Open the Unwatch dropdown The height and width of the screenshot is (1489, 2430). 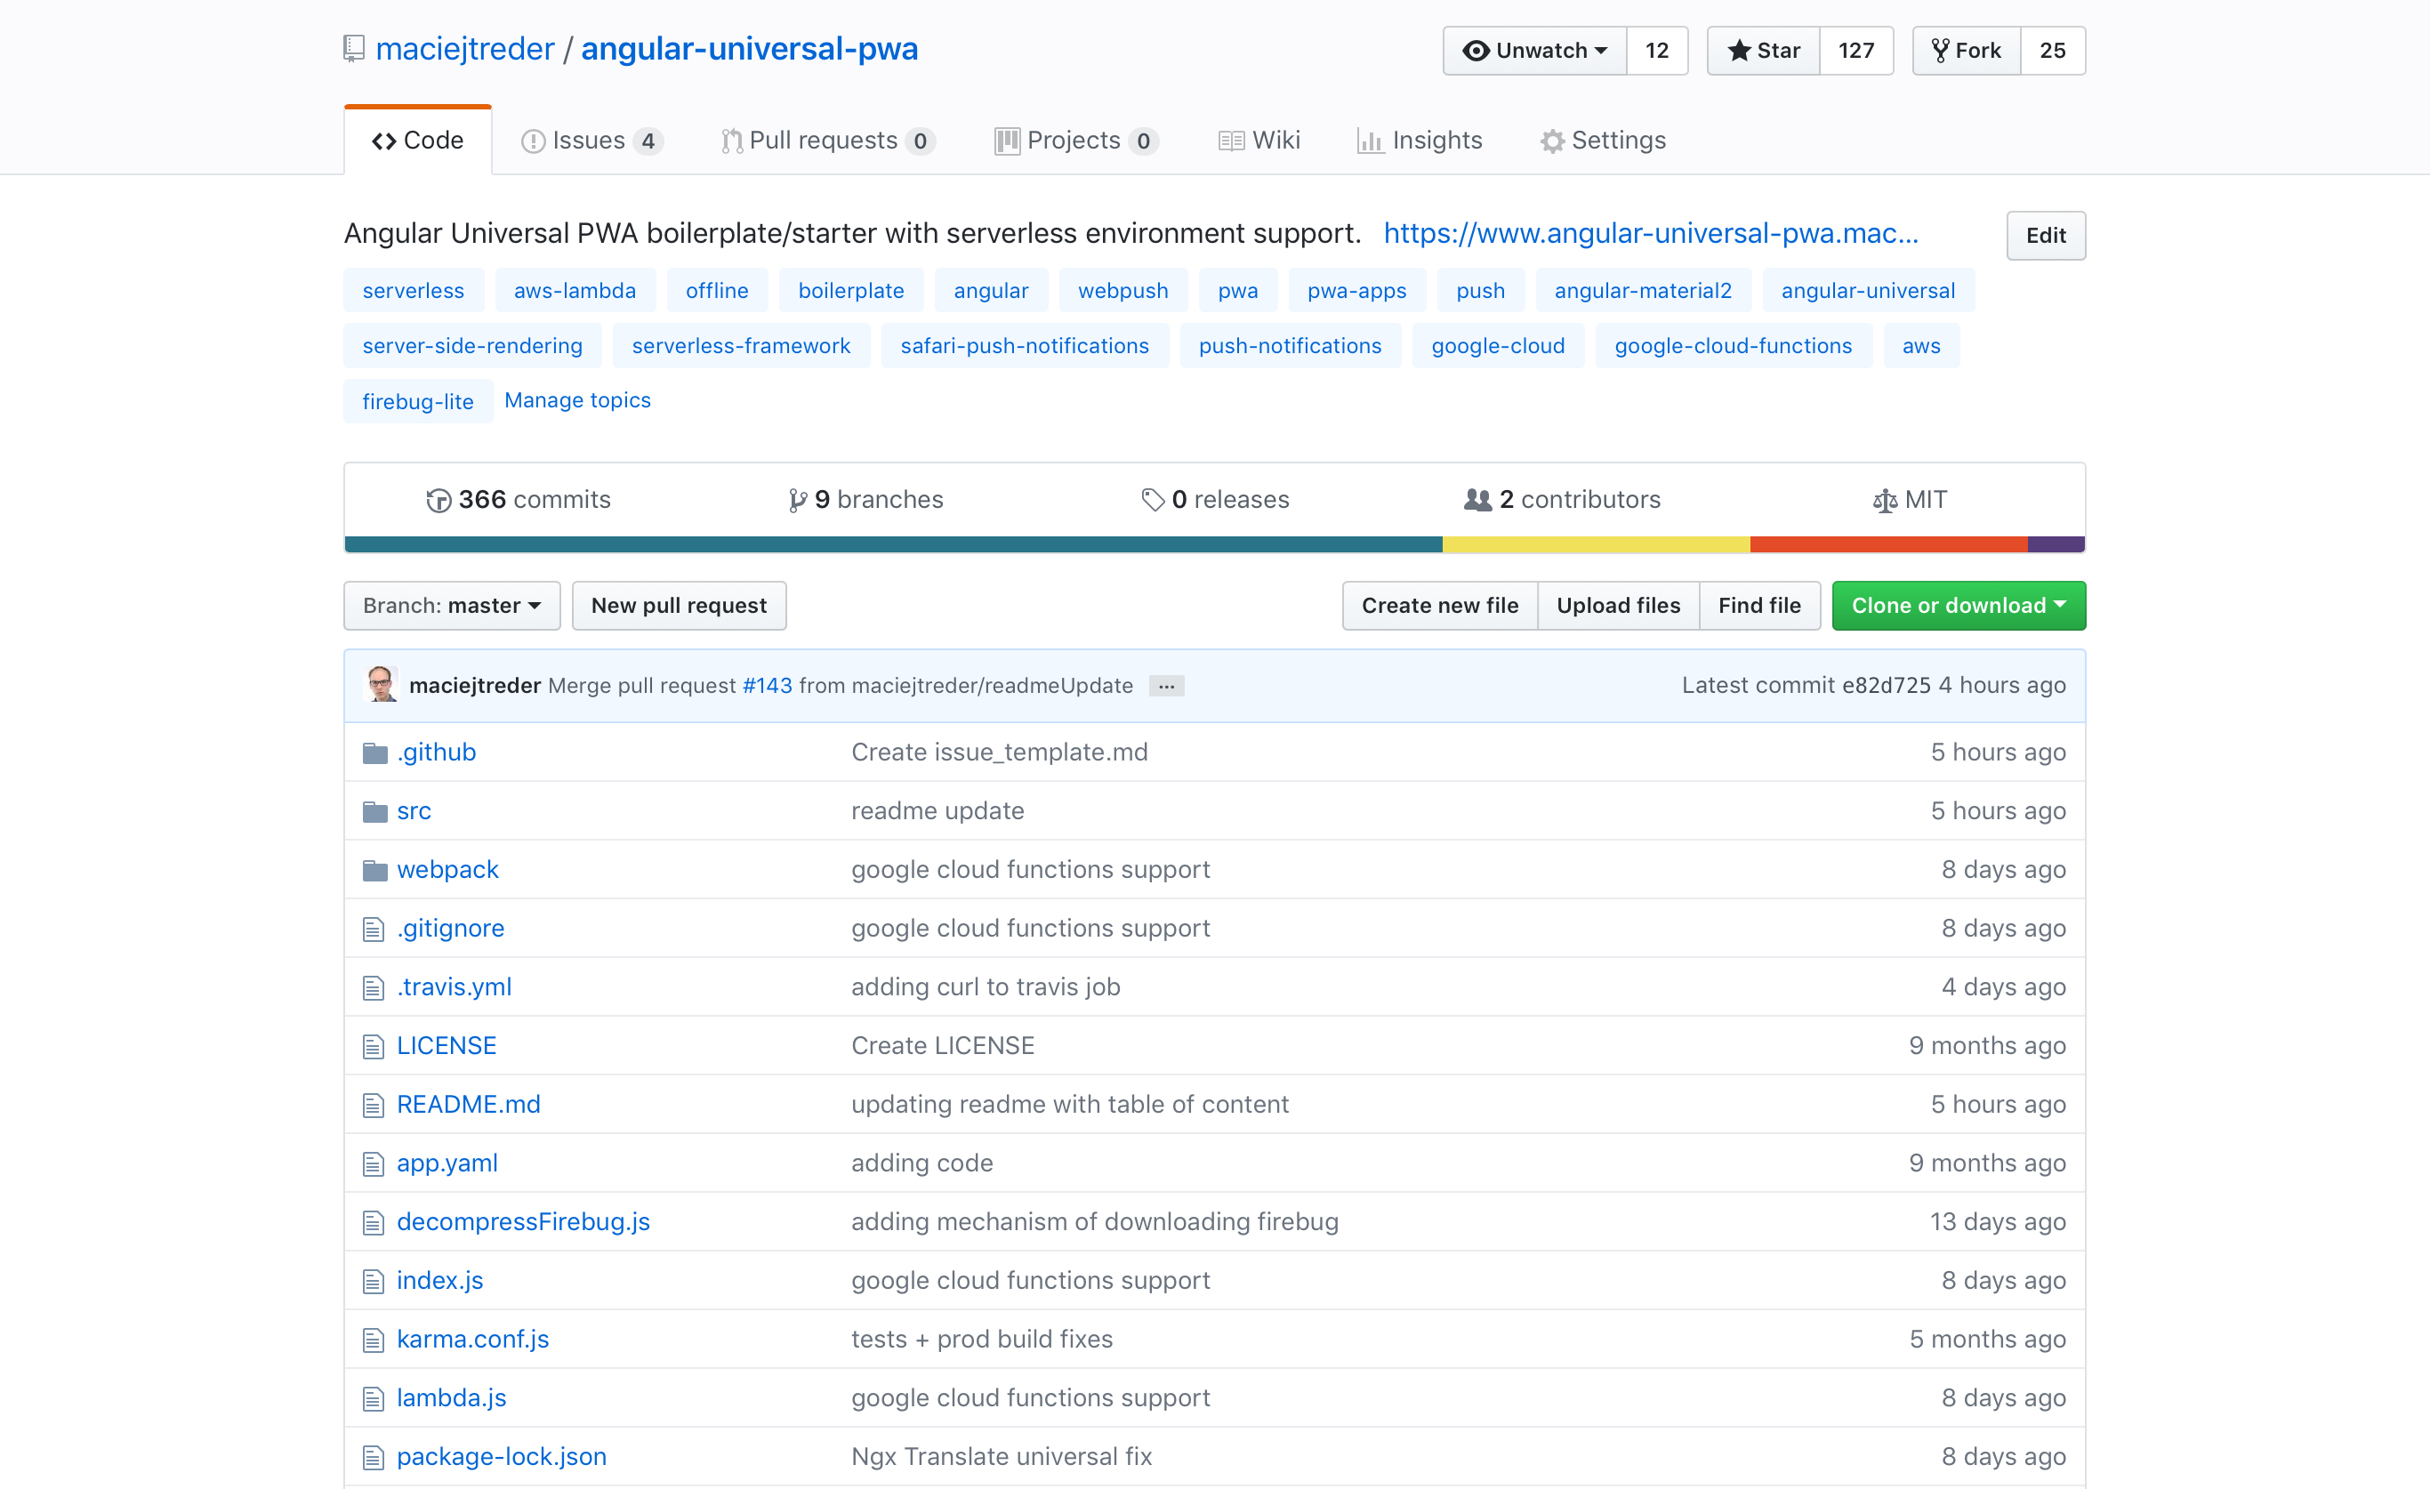point(1534,51)
